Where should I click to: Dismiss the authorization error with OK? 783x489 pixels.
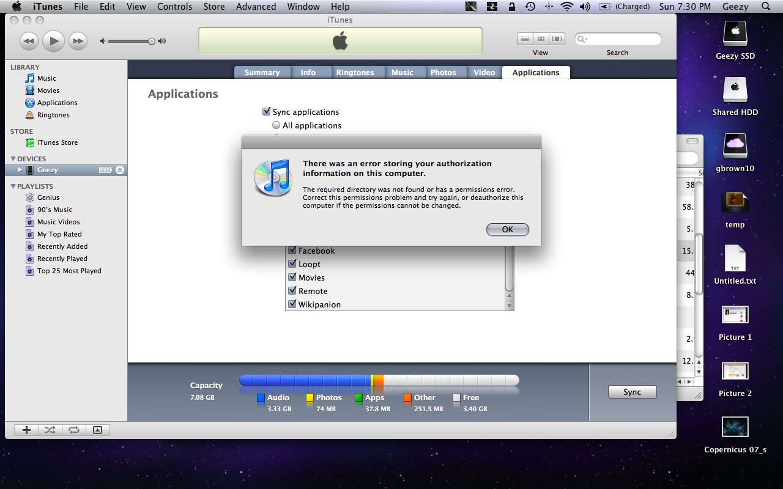(507, 230)
